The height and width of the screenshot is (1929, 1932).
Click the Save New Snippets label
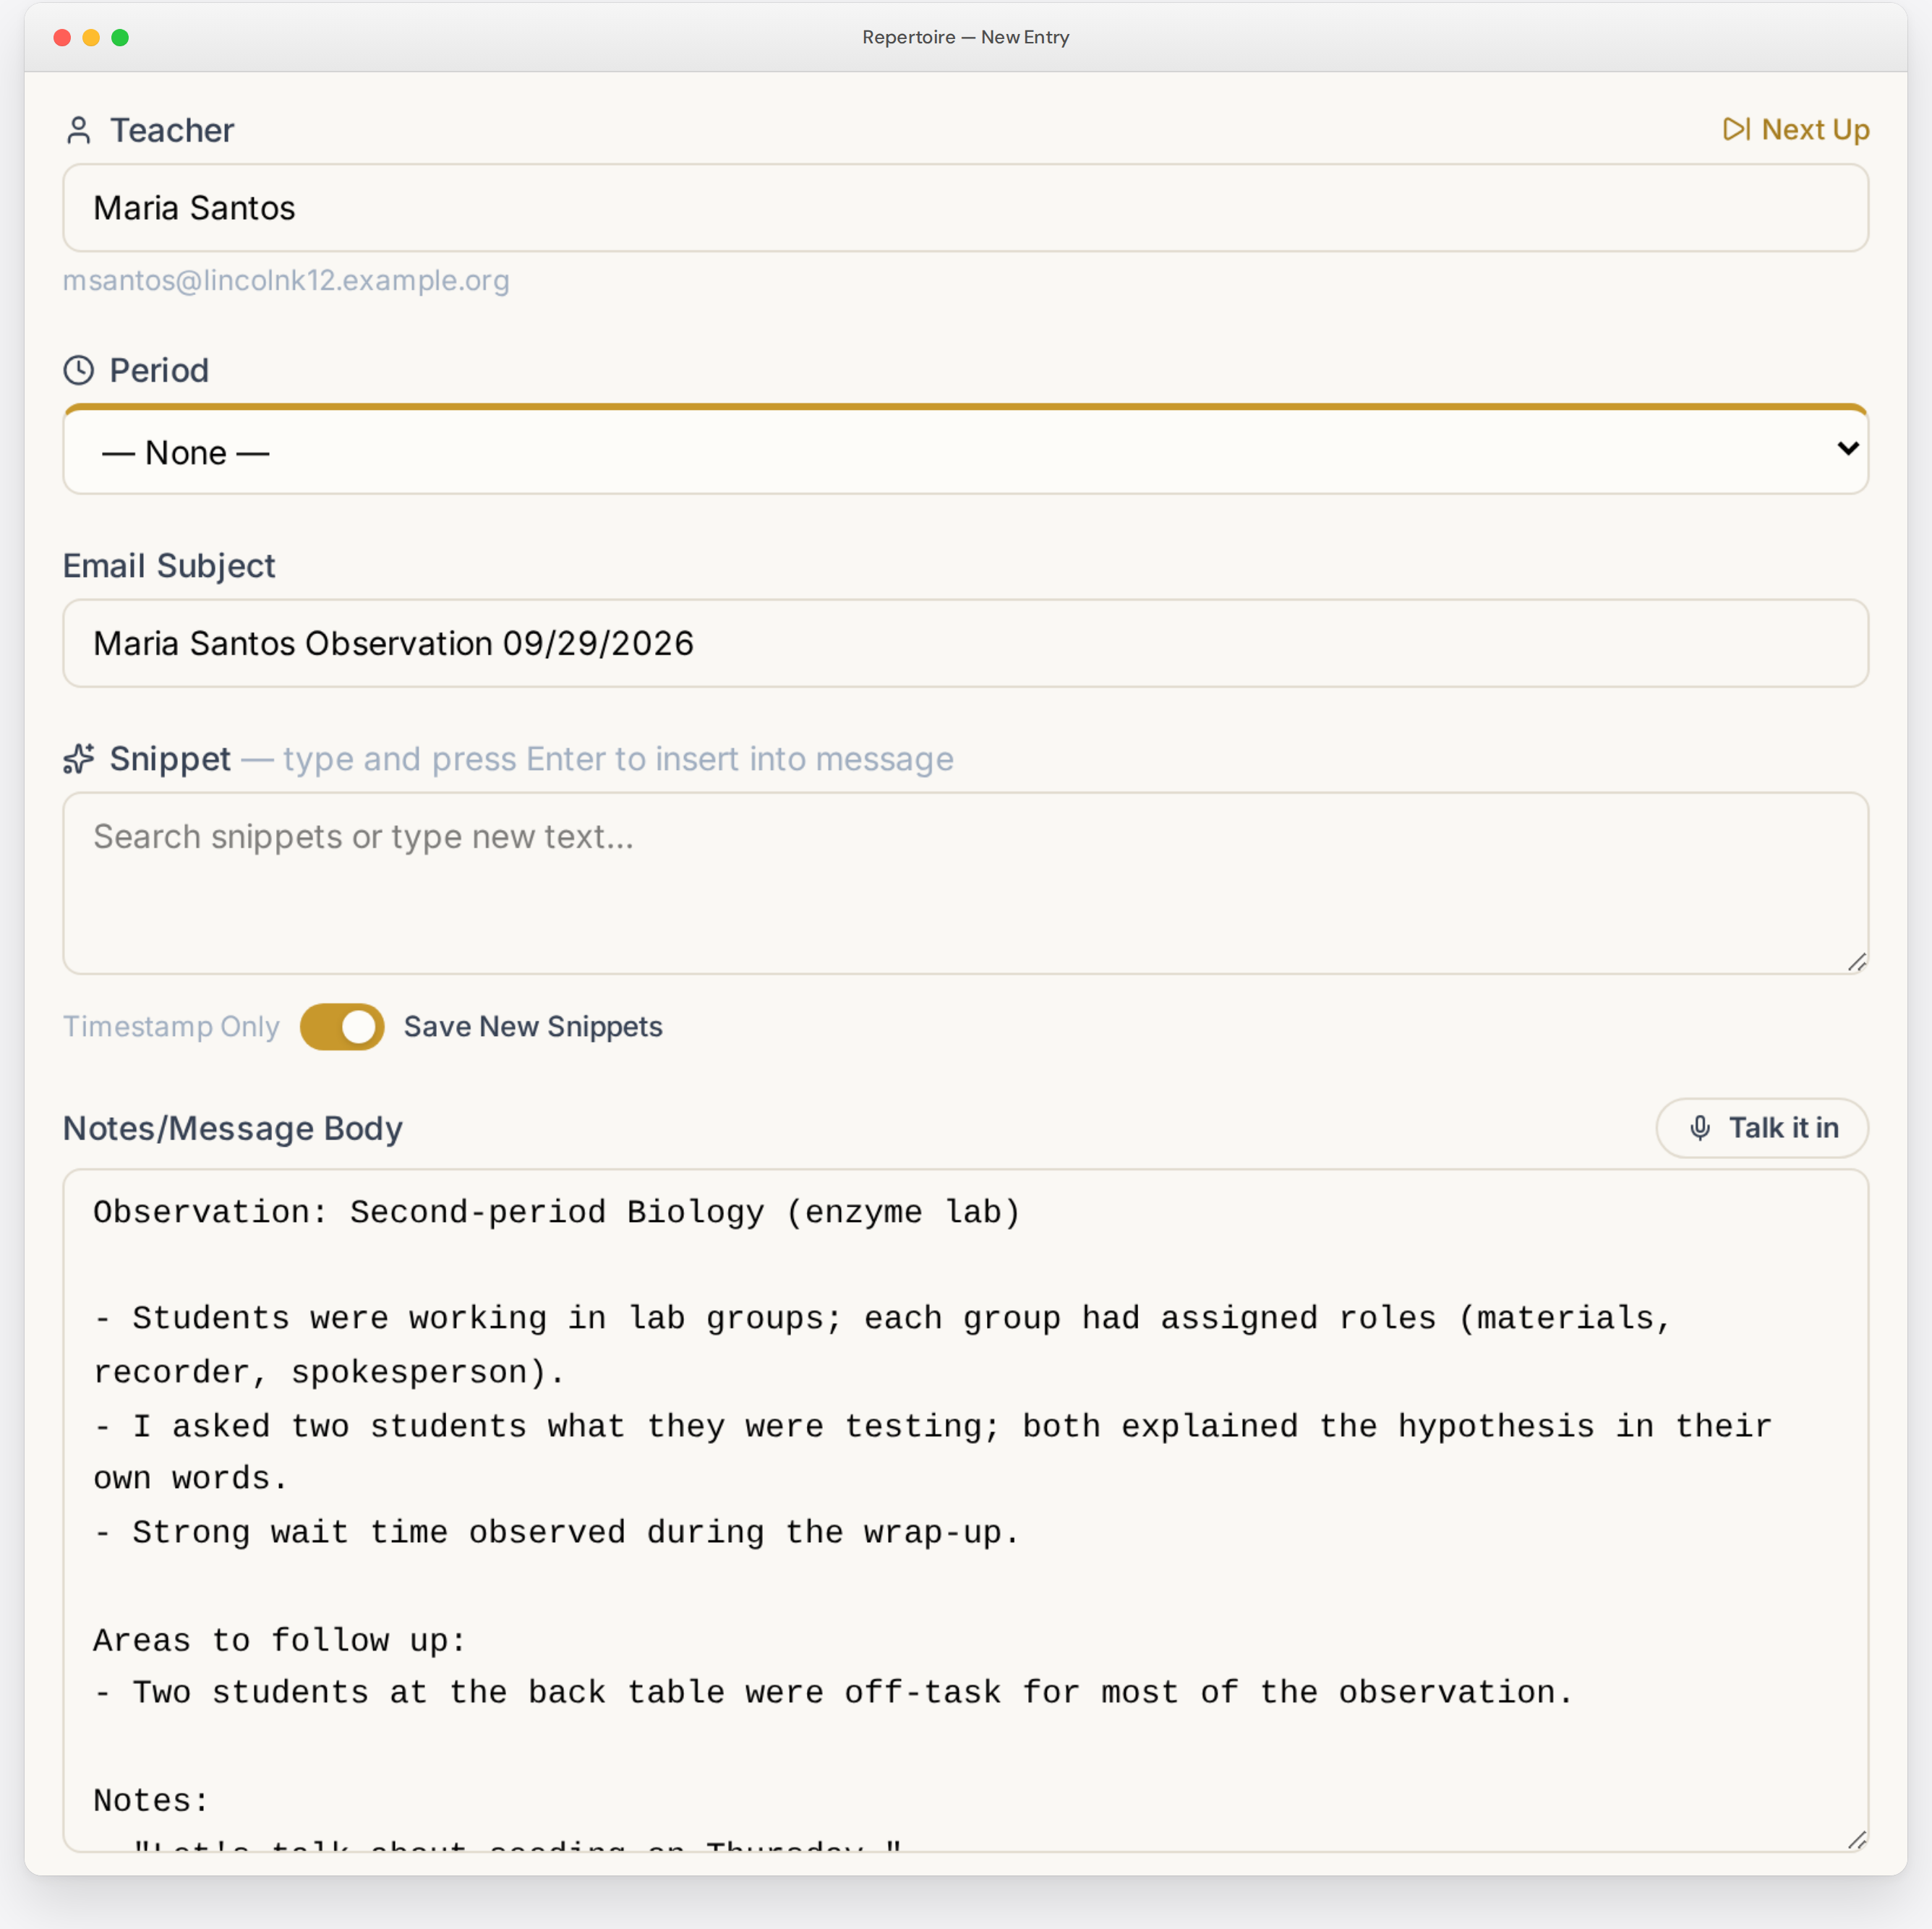tap(533, 1027)
